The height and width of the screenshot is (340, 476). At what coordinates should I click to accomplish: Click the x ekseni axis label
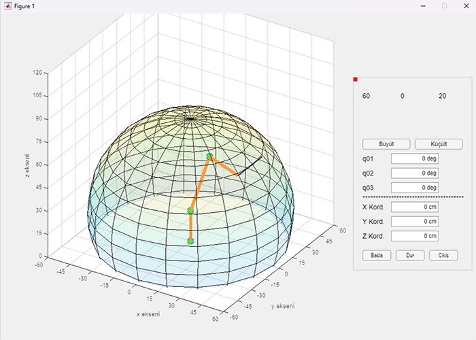pyautogui.click(x=148, y=314)
